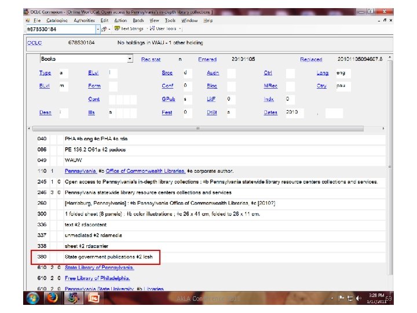
Task: Open the Authorities menu
Action: coord(84,20)
